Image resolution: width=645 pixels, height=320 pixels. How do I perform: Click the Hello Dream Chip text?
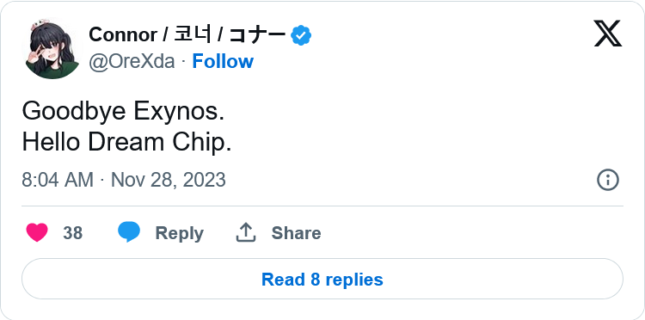click(x=126, y=143)
